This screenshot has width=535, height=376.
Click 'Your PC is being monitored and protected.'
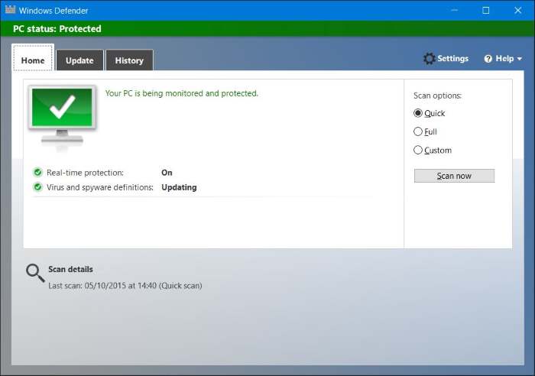click(x=182, y=93)
